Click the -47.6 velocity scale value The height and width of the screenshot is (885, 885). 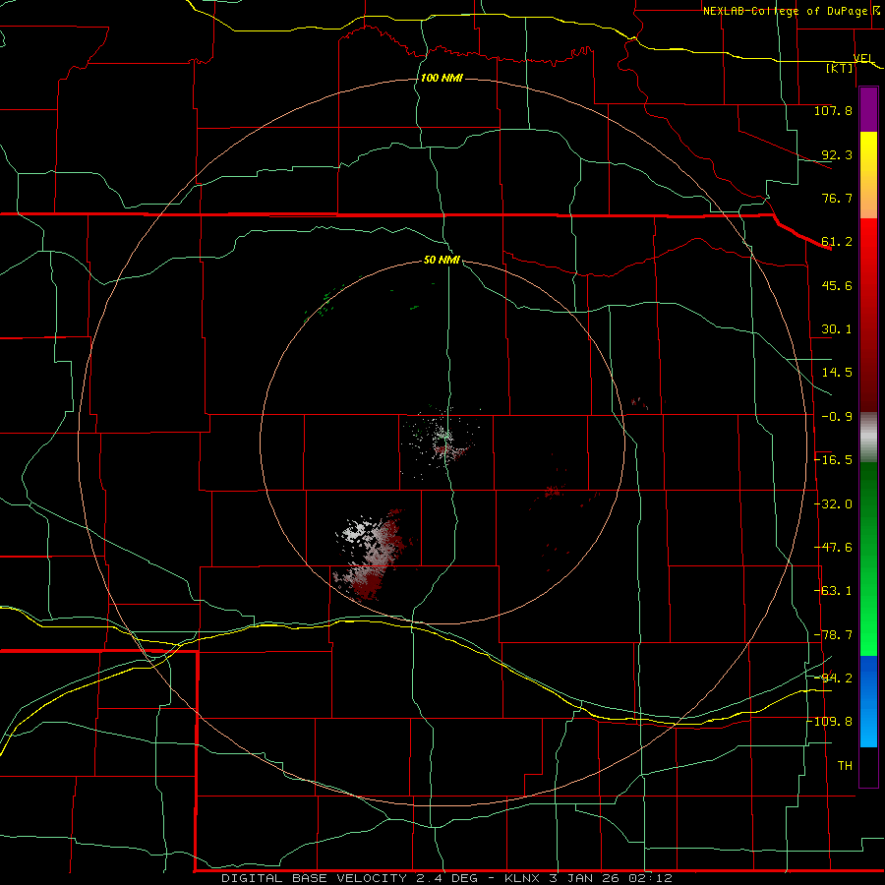click(x=833, y=548)
